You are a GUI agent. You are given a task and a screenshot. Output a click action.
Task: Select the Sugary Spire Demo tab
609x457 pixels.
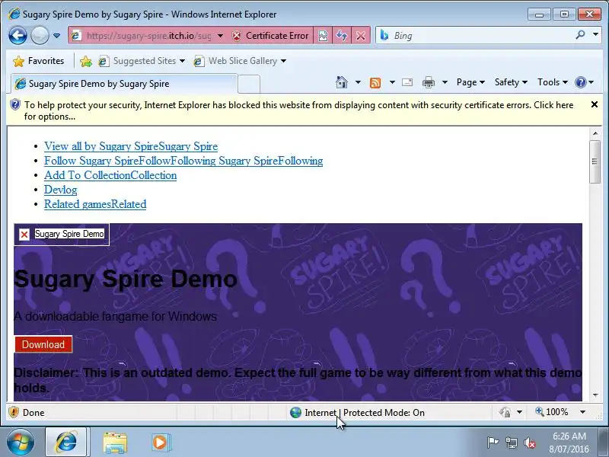click(123, 84)
